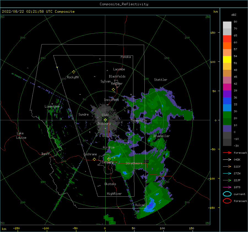The height and width of the screenshot is (232, 248).
Task: Click the Airdrie city label
Action: click(x=109, y=147)
